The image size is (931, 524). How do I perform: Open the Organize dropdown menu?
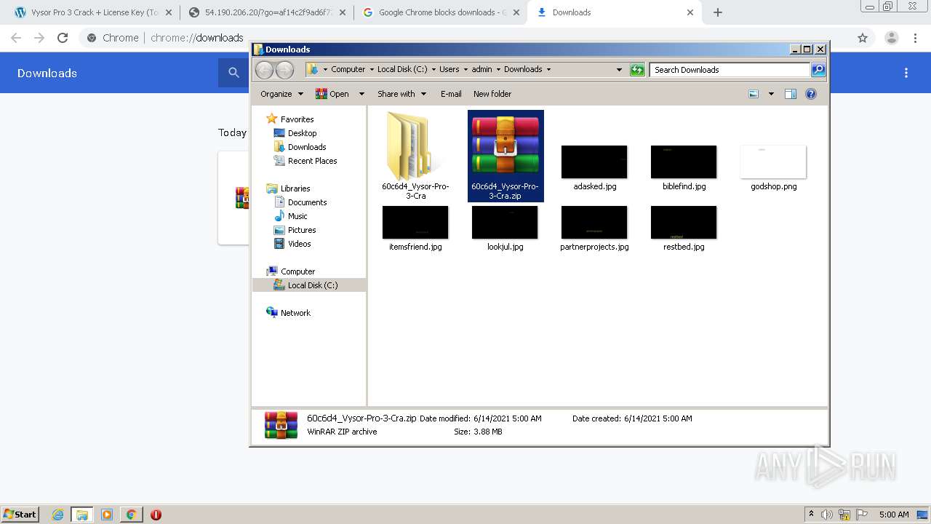point(281,94)
